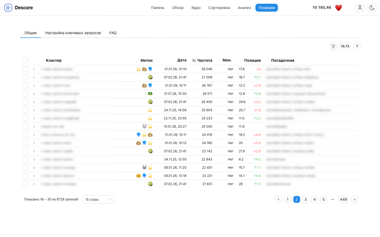Click the 10.73 version badge button
This screenshot has height=237, width=380.
point(345,46)
